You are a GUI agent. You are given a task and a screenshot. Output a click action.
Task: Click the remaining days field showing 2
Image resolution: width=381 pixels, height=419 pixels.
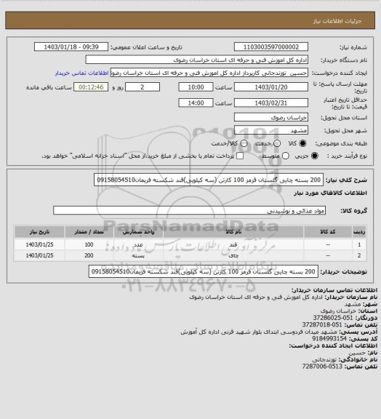coord(143,87)
